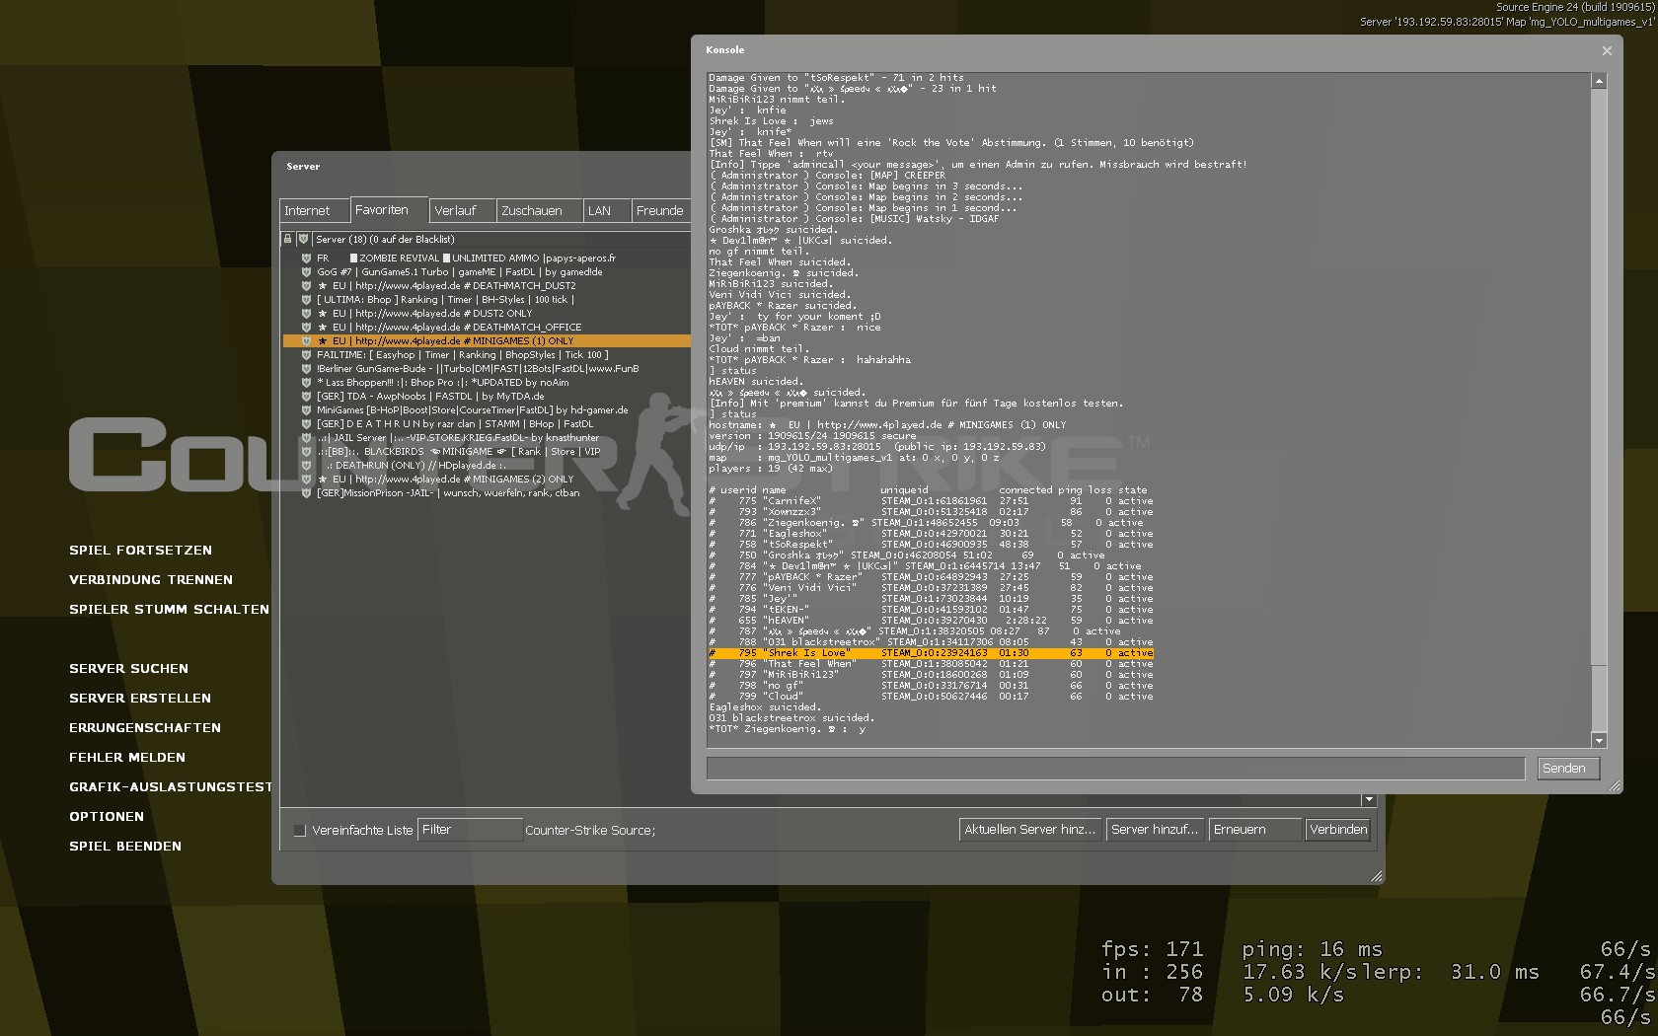Switch to the Internet tab
The height and width of the screenshot is (1036, 1658).
click(x=314, y=211)
